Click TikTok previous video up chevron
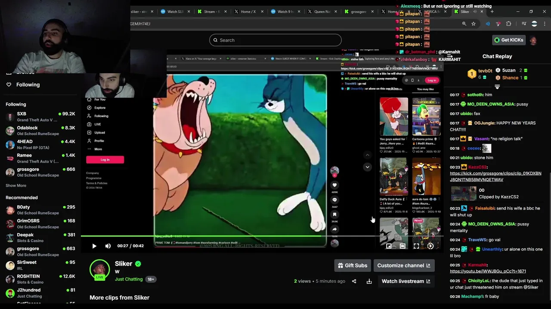The image size is (551, 309). (x=367, y=155)
